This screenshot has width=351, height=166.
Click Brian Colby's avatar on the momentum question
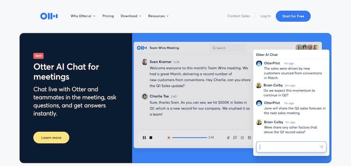click(259, 86)
